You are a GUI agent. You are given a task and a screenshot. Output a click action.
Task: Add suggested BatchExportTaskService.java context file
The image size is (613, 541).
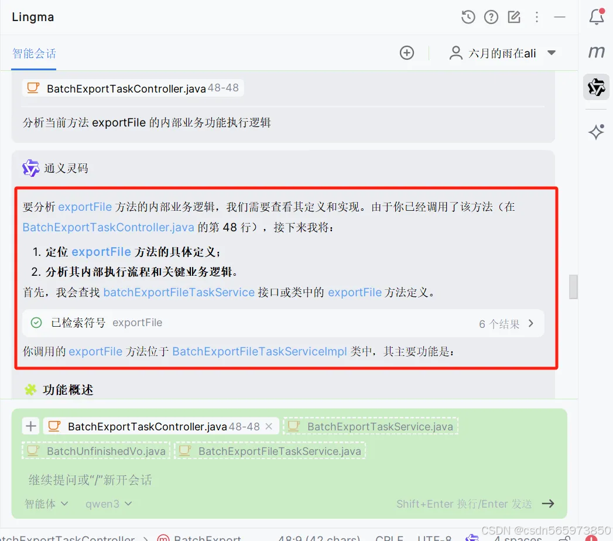371,426
